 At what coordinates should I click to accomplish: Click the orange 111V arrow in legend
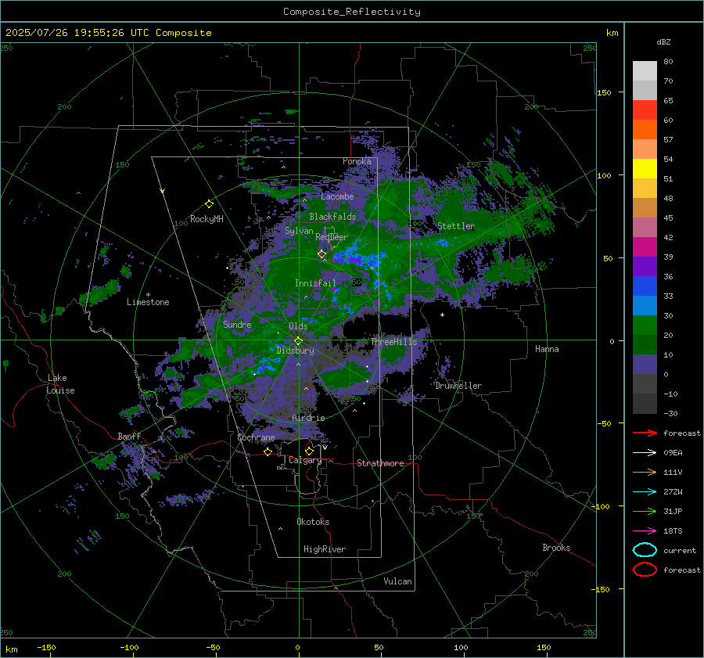645,472
